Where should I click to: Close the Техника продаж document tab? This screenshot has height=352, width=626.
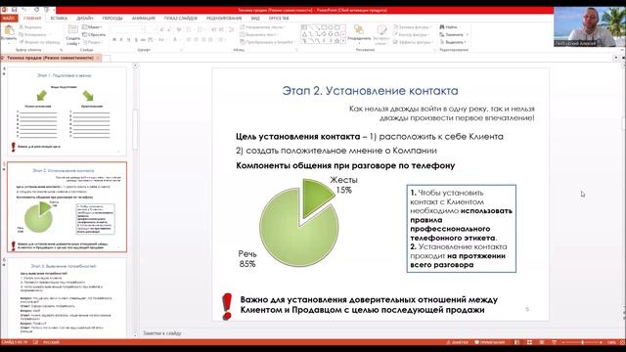pos(98,58)
